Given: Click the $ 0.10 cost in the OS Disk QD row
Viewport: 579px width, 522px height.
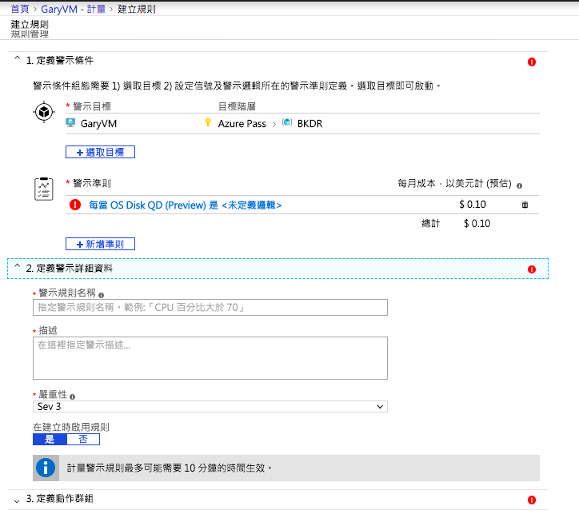Looking at the screenshot, I should click(473, 204).
